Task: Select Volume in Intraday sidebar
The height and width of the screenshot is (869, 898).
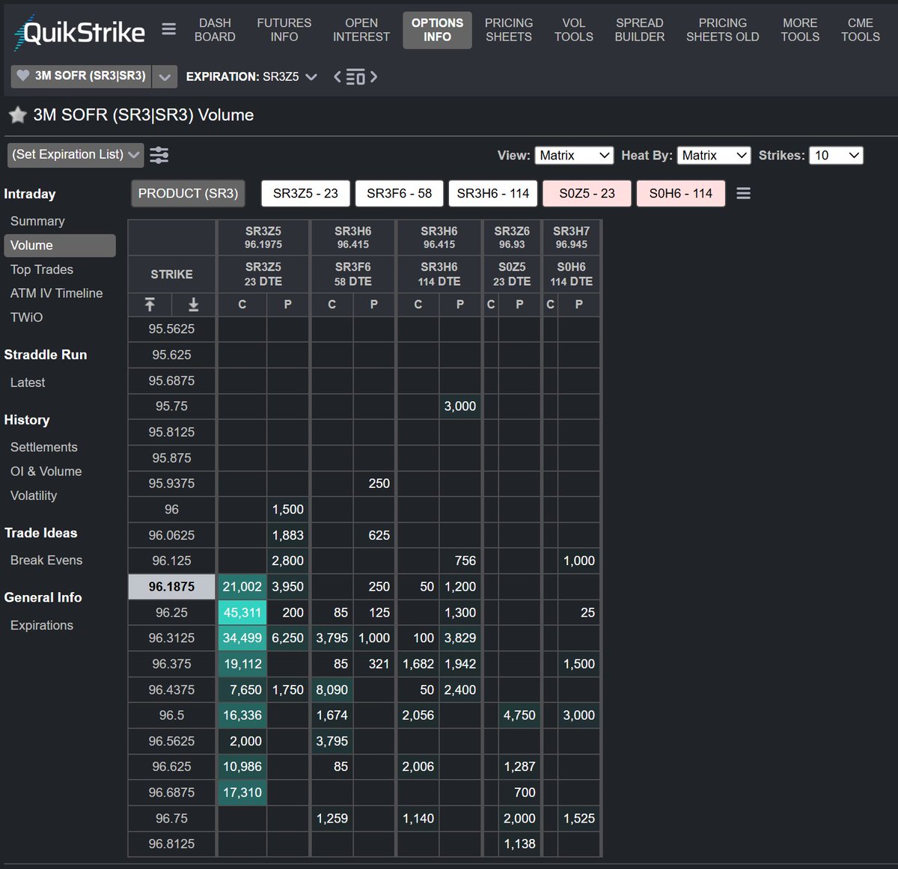Action: [60, 246]
